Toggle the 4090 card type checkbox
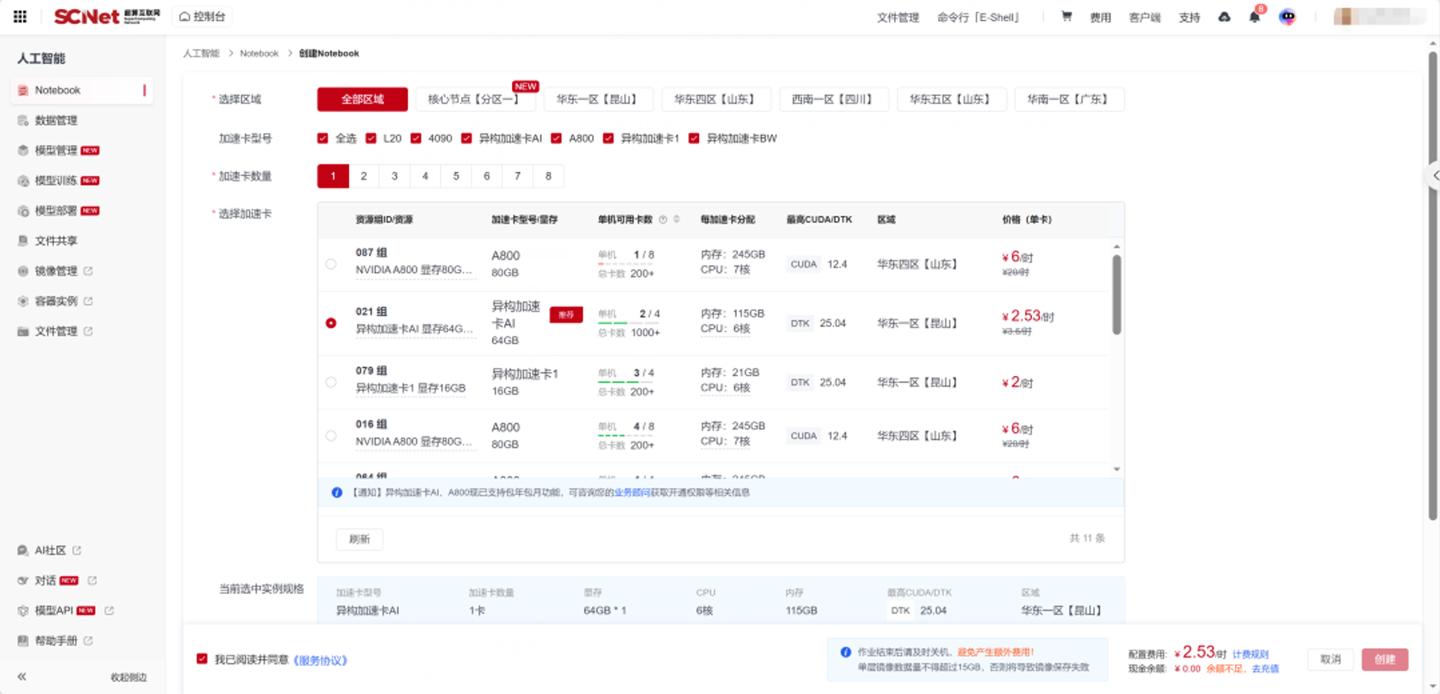1440x694 pixels. [415, 138]
